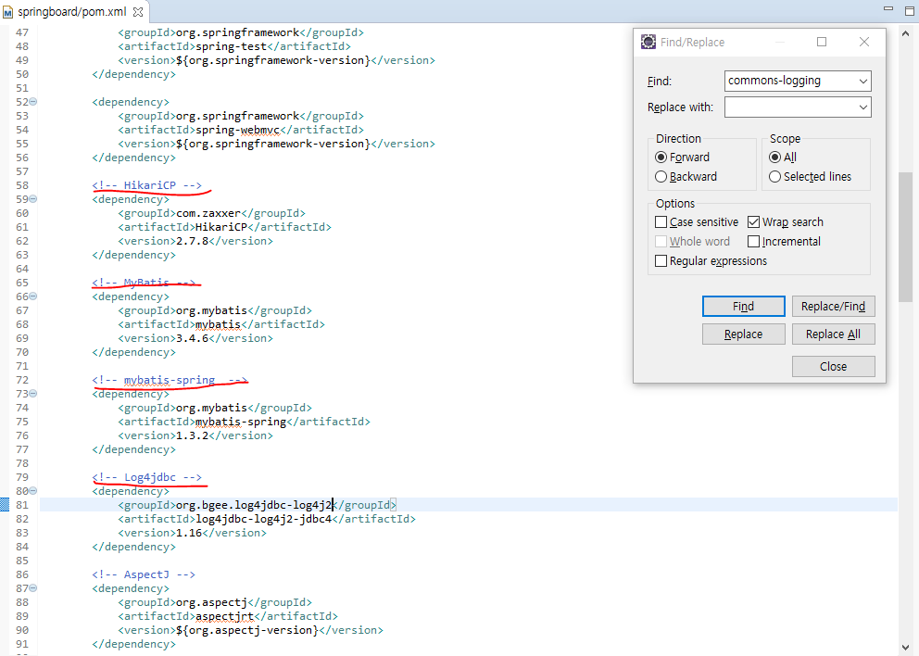Click the mybatis-spring comment on line 72
This screenshot has height=656, width=919.
coord(170,380)
